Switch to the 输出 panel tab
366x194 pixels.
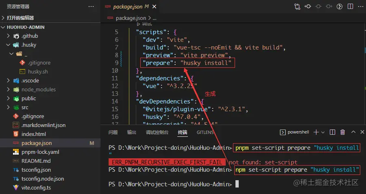(x=132, y=132)
